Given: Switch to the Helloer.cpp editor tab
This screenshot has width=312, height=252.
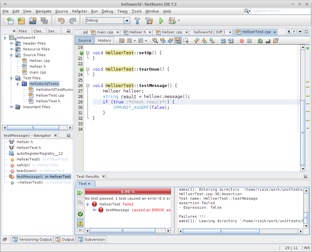Looking at the screenshot, I should click(172, 32).
